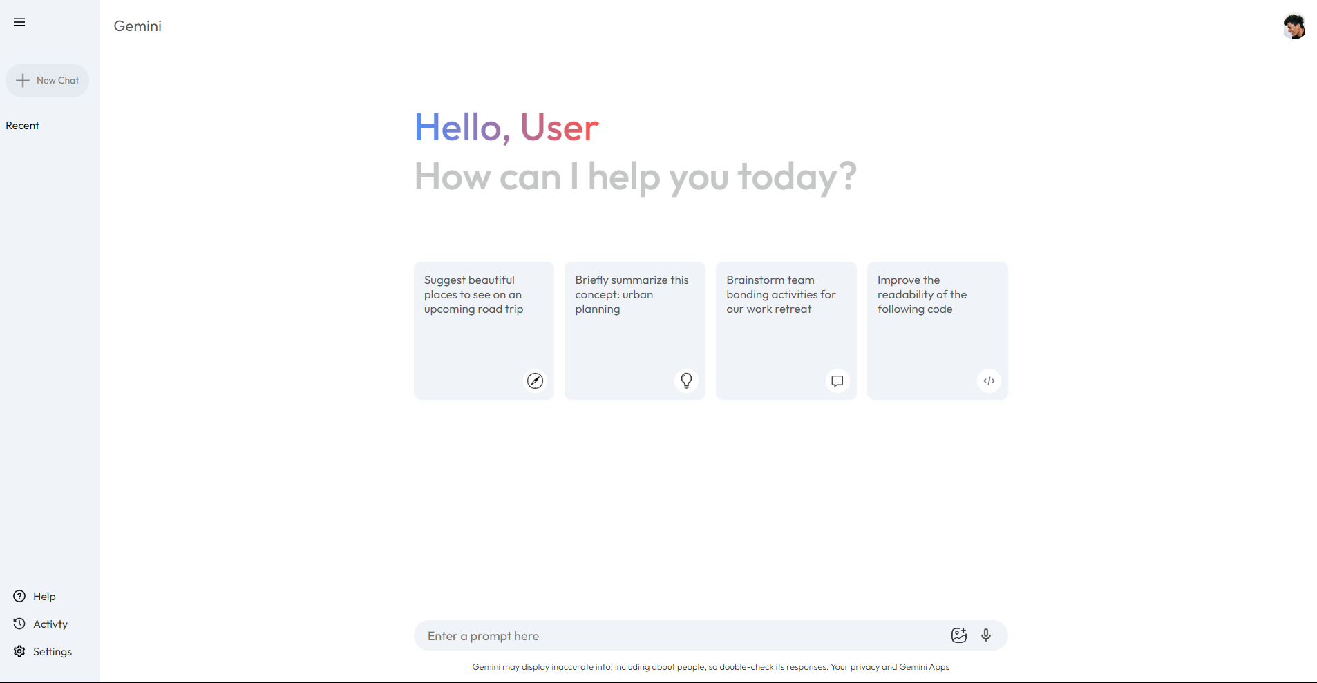Open the user profile avatar
1317x683 pixels.
click(1293, 27)
